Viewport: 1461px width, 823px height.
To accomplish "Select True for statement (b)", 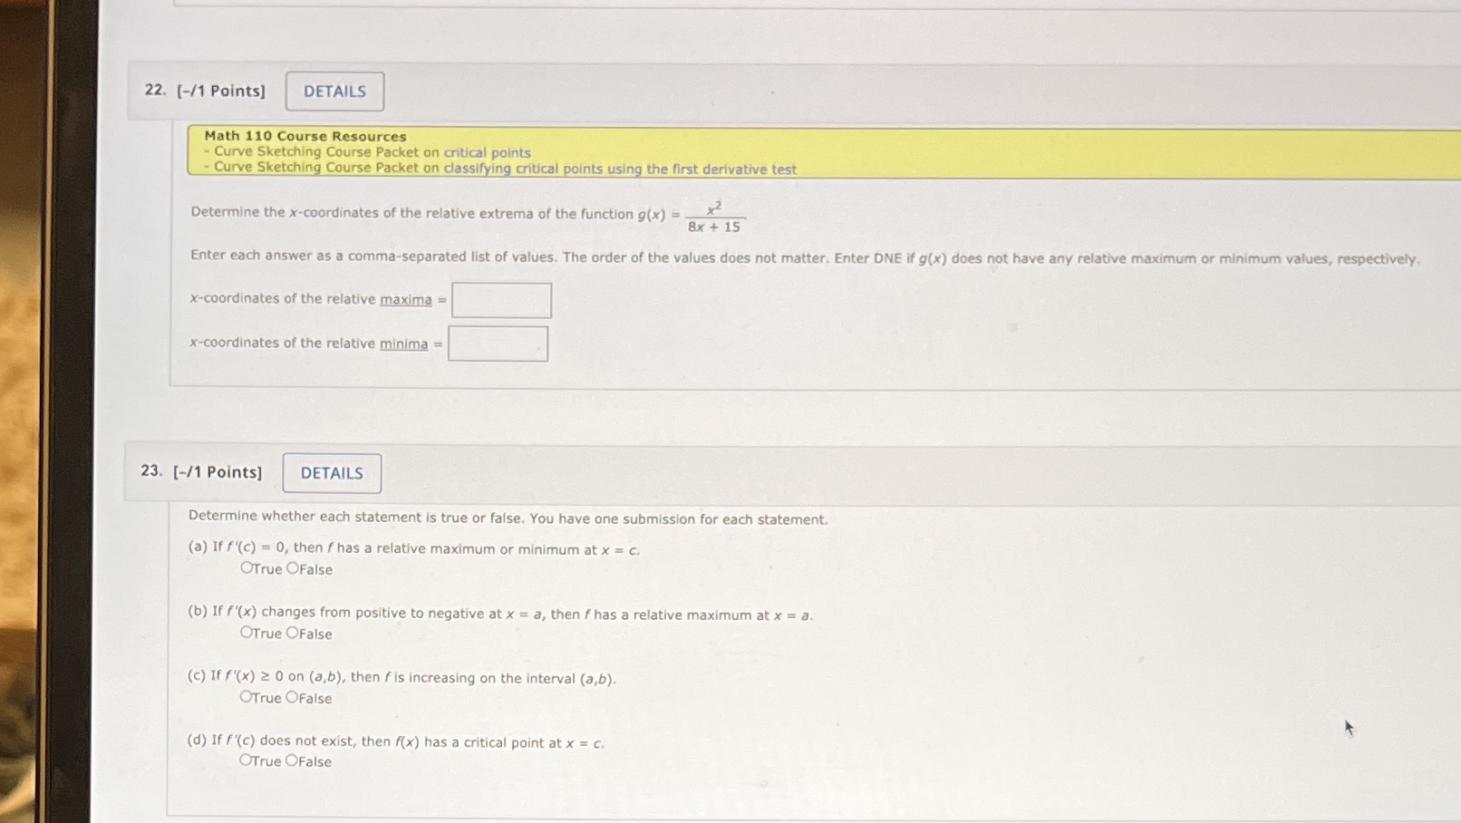I will (x=246, y=633).
